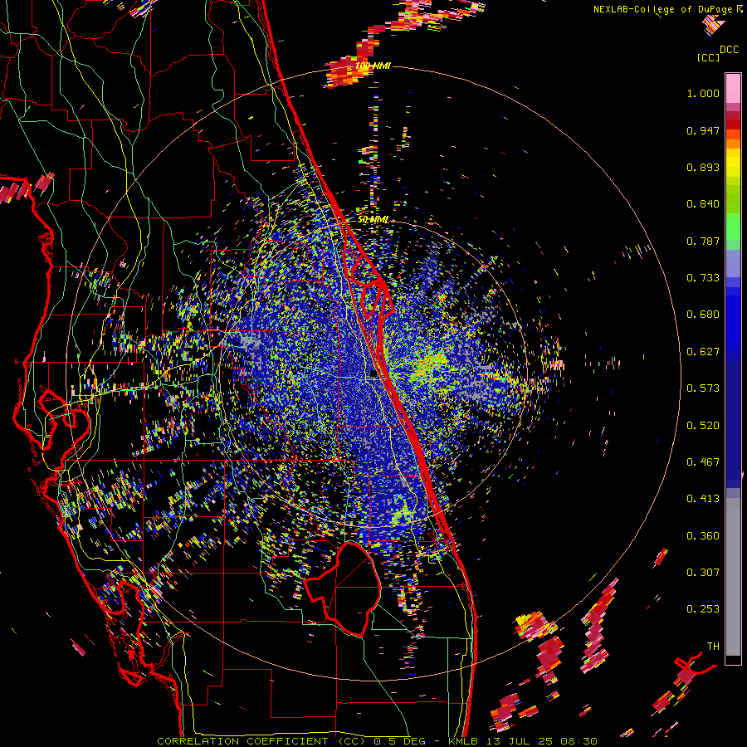Viewport: 747px width, 747px height.
Task: Click the DCC product label
Action: pos(729,50)
